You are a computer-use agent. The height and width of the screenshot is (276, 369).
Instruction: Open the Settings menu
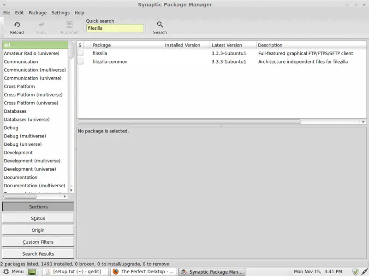coord(60,13)
